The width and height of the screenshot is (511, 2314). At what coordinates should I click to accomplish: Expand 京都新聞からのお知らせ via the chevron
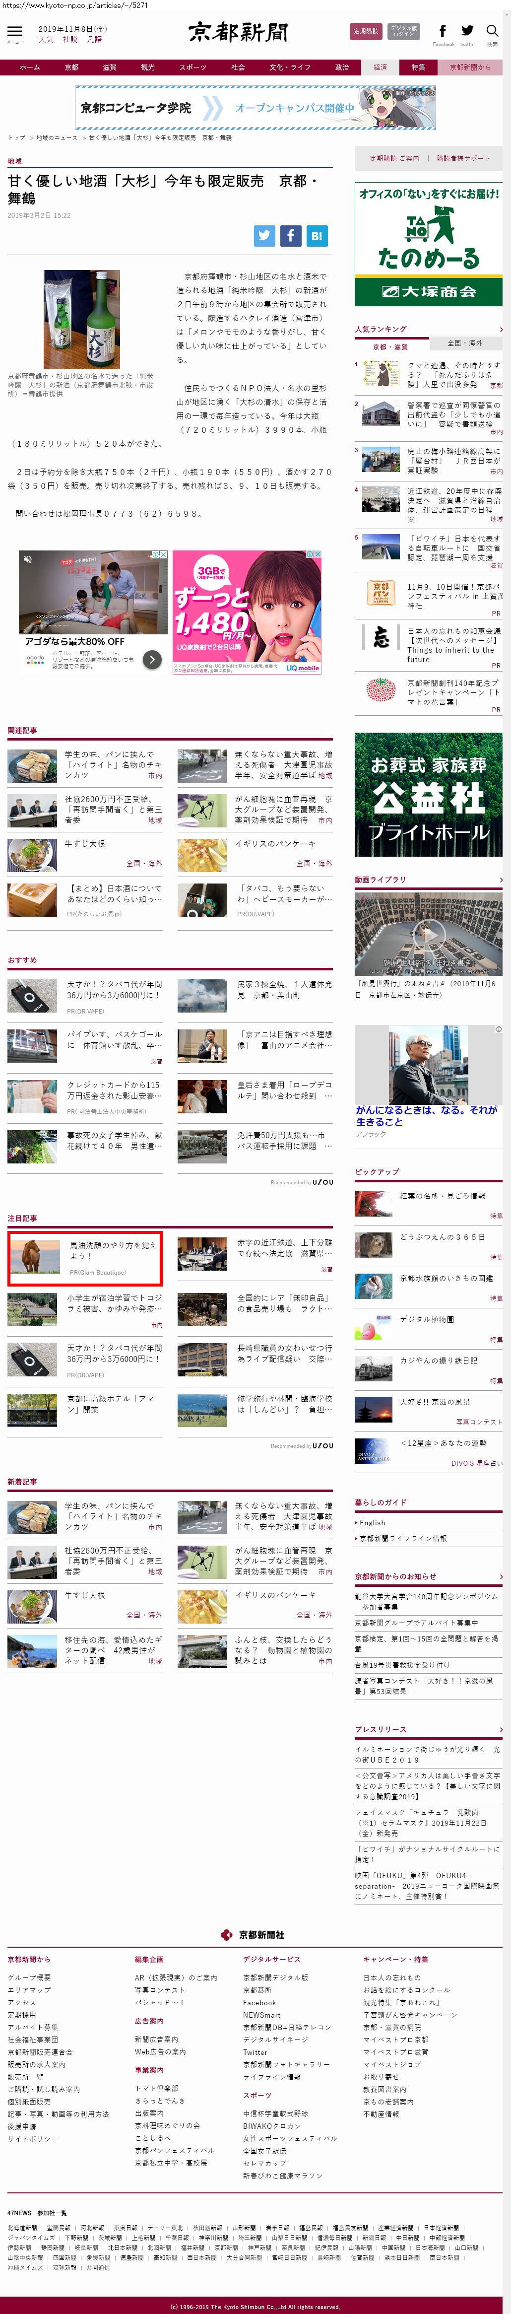pos(500,1576)
